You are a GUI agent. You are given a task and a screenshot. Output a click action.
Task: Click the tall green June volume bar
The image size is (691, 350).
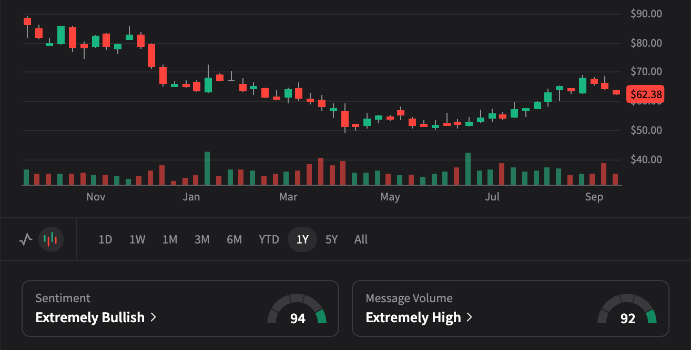(468, 169)
